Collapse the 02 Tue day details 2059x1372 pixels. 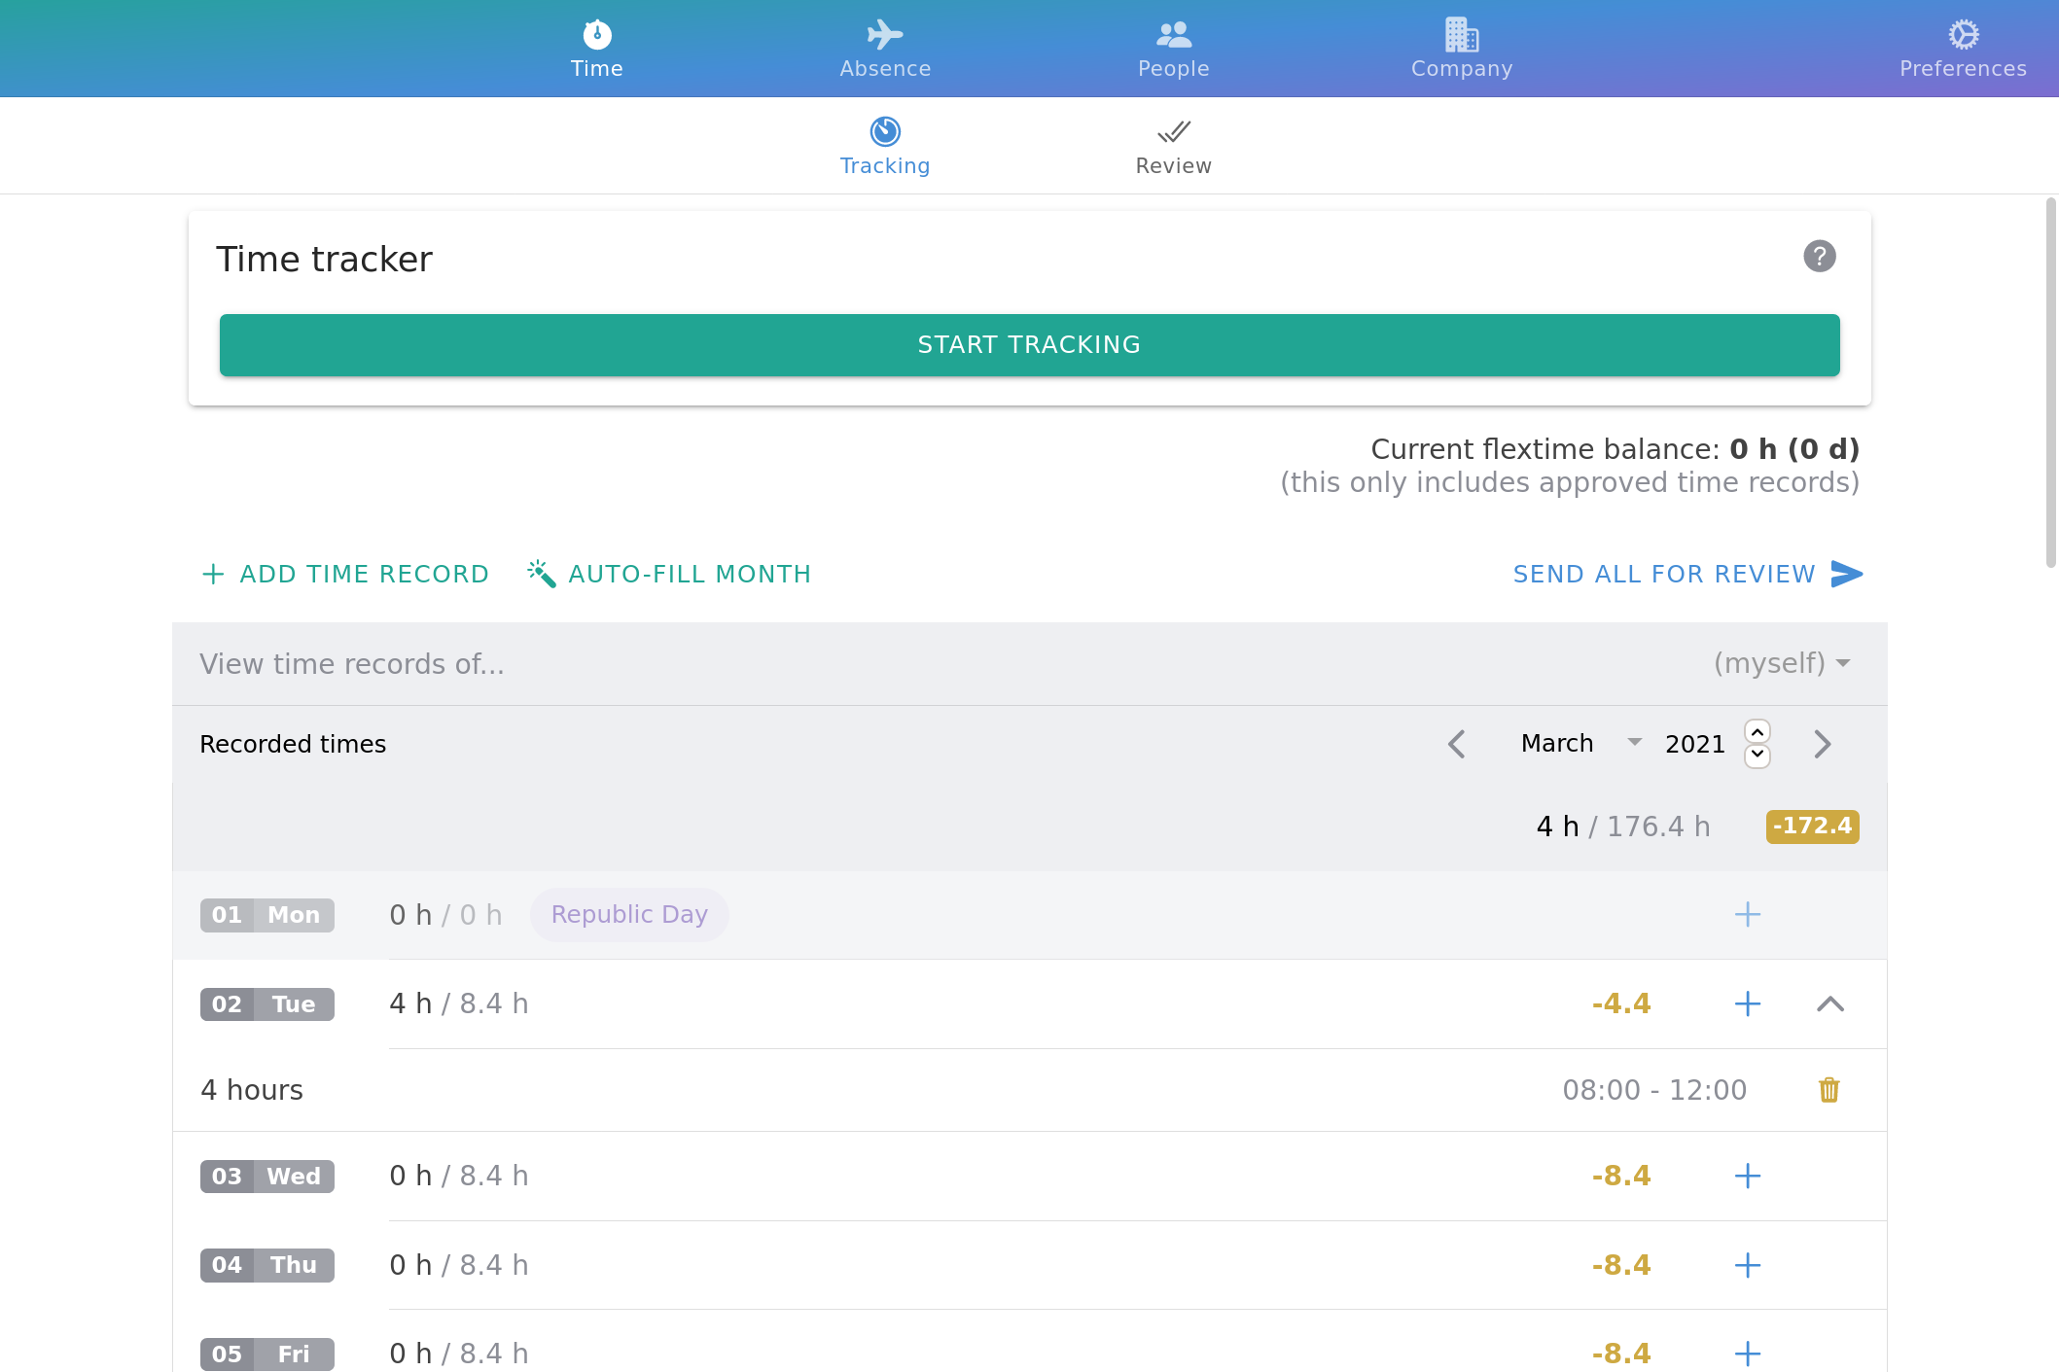(1829, 1003)
